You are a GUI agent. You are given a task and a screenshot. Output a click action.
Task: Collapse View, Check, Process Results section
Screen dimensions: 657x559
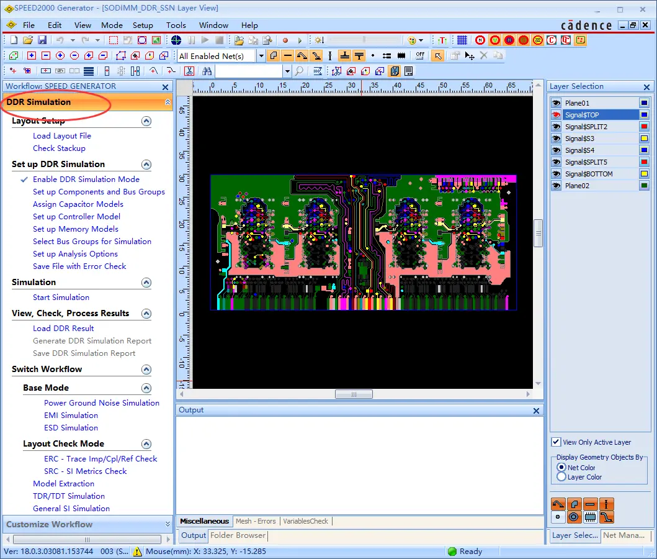(146, 314)
